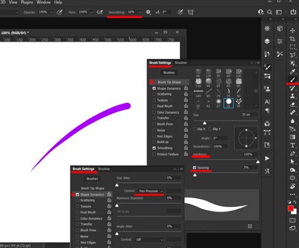Open the Window menu
Image resolution: width=299 pixels, height=248 pixels.
(x=44, y=3)
